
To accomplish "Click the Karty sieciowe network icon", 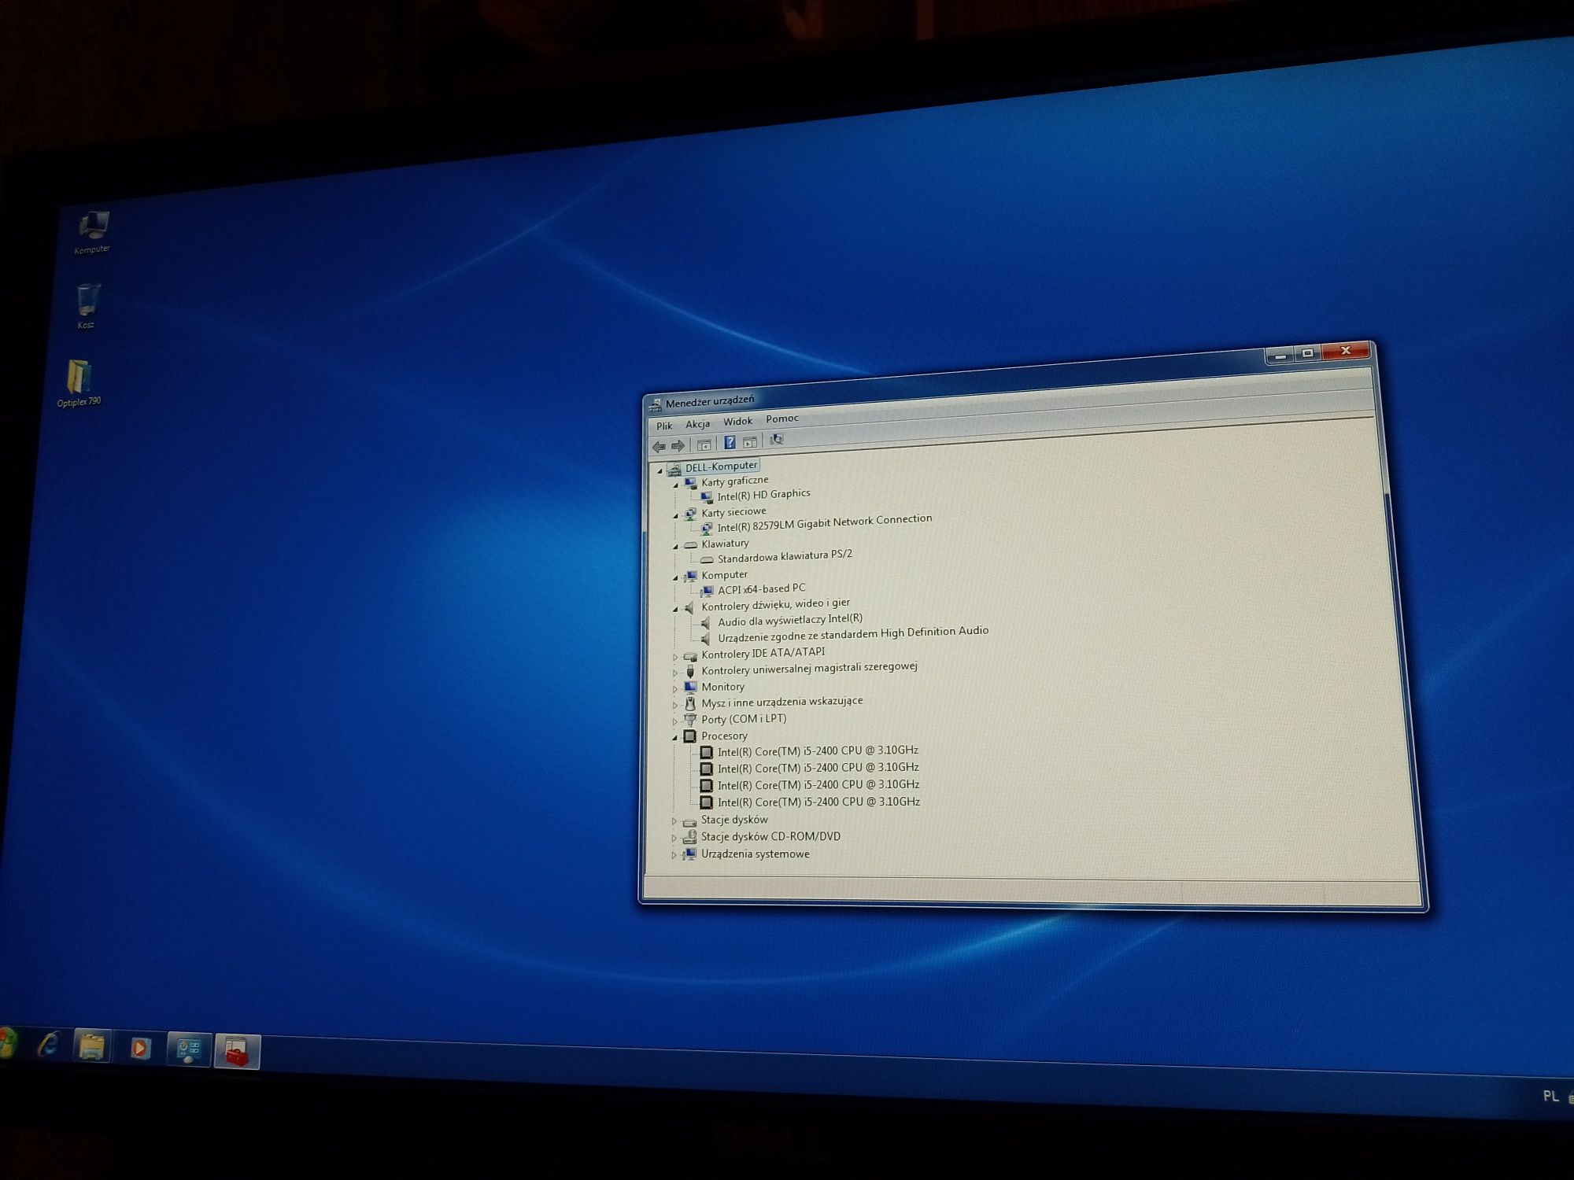I will click(690, 514).
